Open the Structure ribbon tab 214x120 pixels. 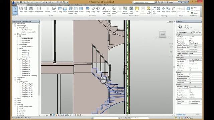pos(31,5)
